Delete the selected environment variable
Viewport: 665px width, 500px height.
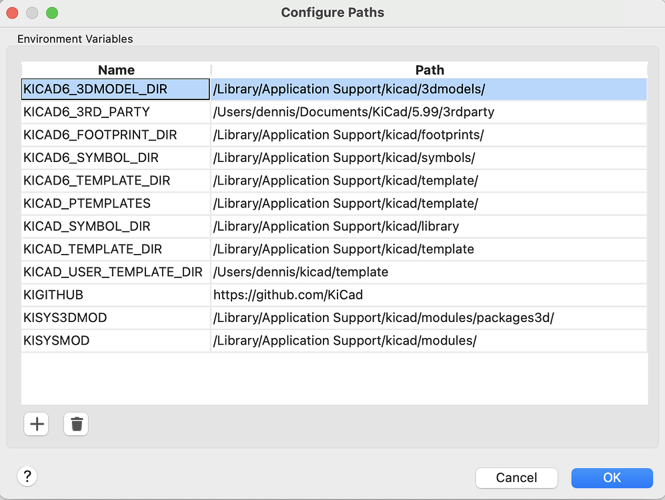(75, 424)
